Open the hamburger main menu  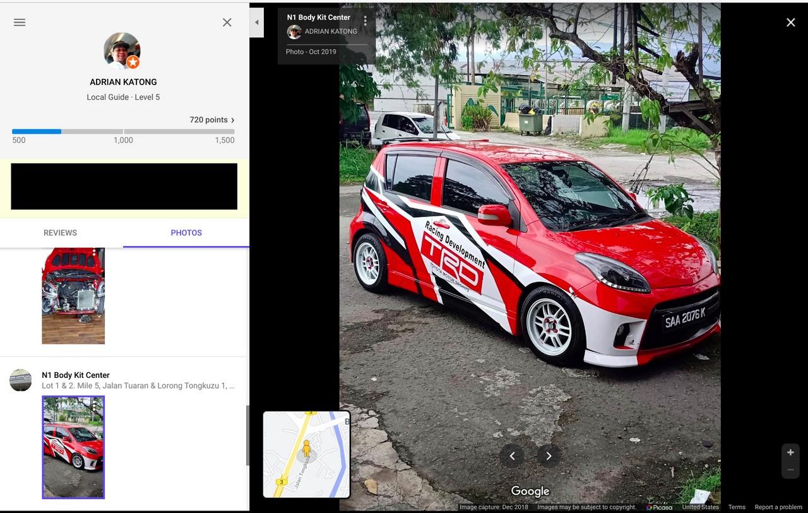(x=20, y=22)
